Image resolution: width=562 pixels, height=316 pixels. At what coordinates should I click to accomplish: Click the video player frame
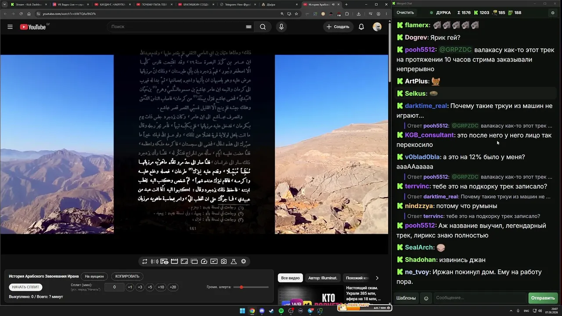[x=194, y=144]
